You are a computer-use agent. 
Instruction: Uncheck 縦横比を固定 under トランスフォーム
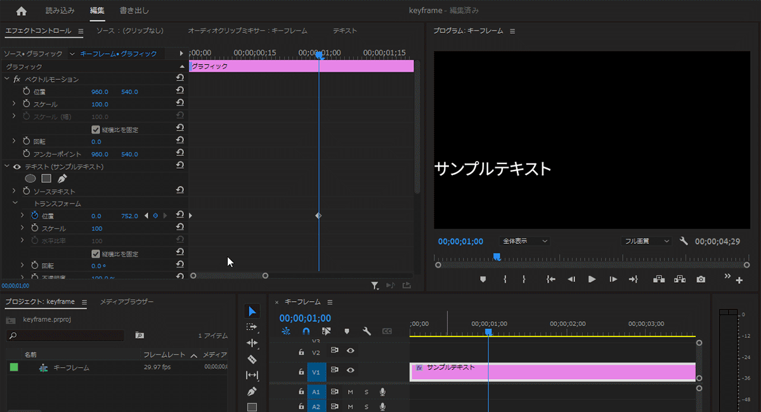(x=96, y=254)
